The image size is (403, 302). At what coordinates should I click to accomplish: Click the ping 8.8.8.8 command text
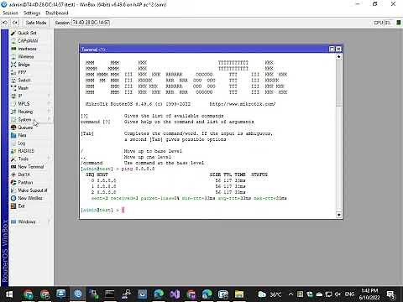coord(138,169)
